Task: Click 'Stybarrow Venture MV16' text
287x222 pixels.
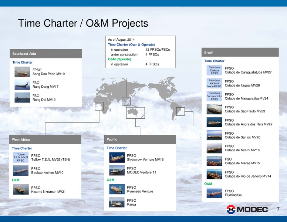Action: (x=145, y=159)
